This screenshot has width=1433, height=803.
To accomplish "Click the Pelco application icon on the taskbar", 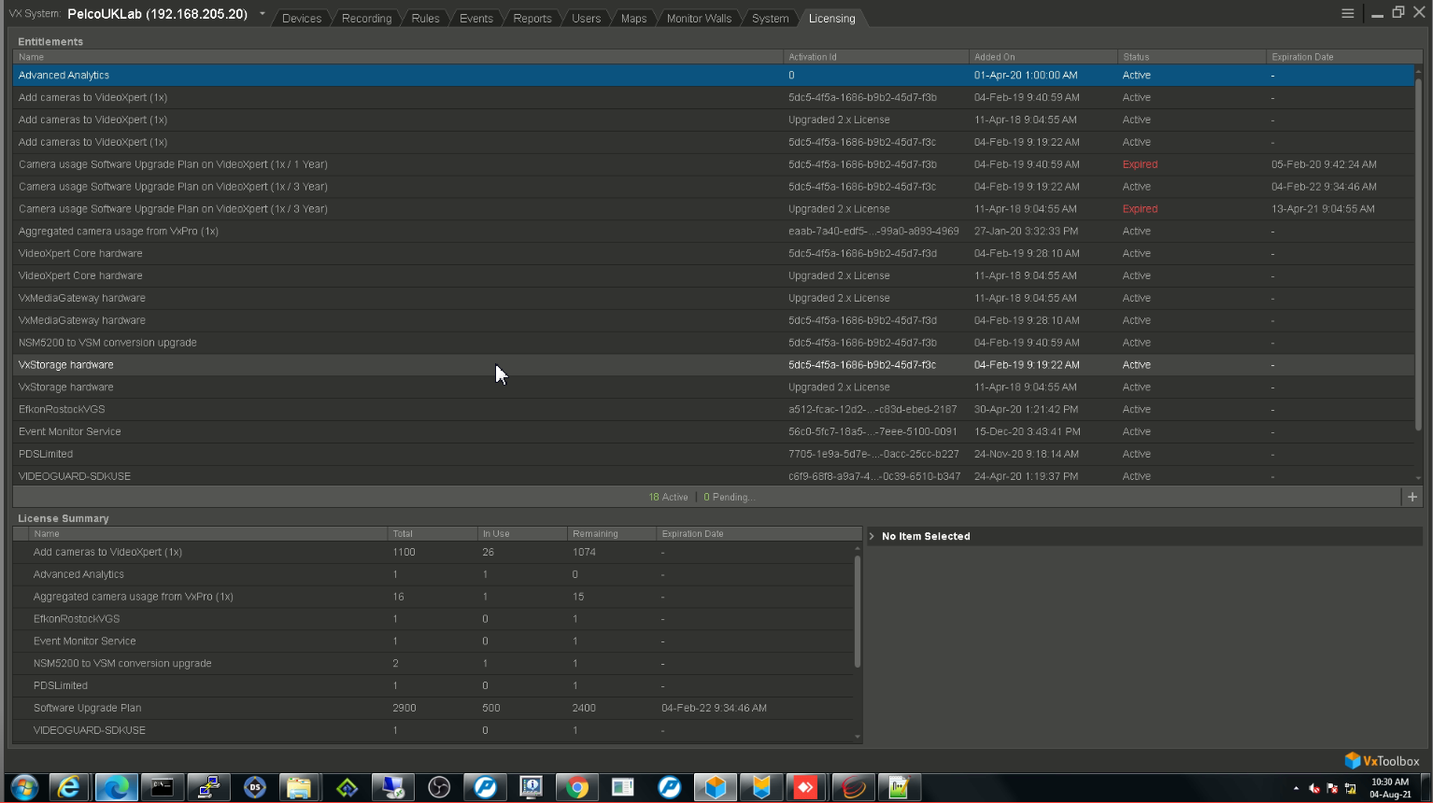I will 485,787.
